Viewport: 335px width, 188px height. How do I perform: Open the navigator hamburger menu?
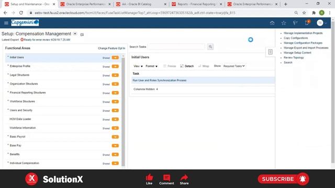6,23
